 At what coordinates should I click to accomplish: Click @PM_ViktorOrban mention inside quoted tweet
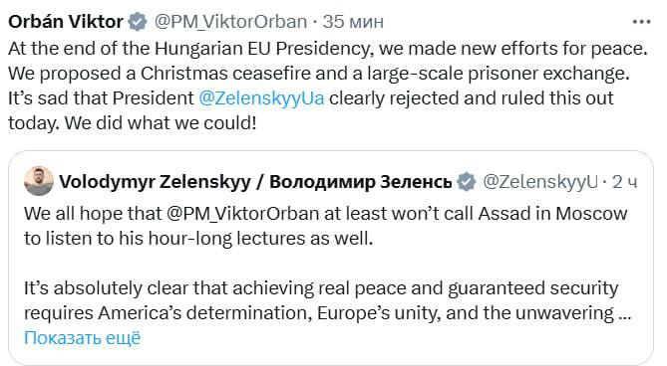click(x=242, y=214)
